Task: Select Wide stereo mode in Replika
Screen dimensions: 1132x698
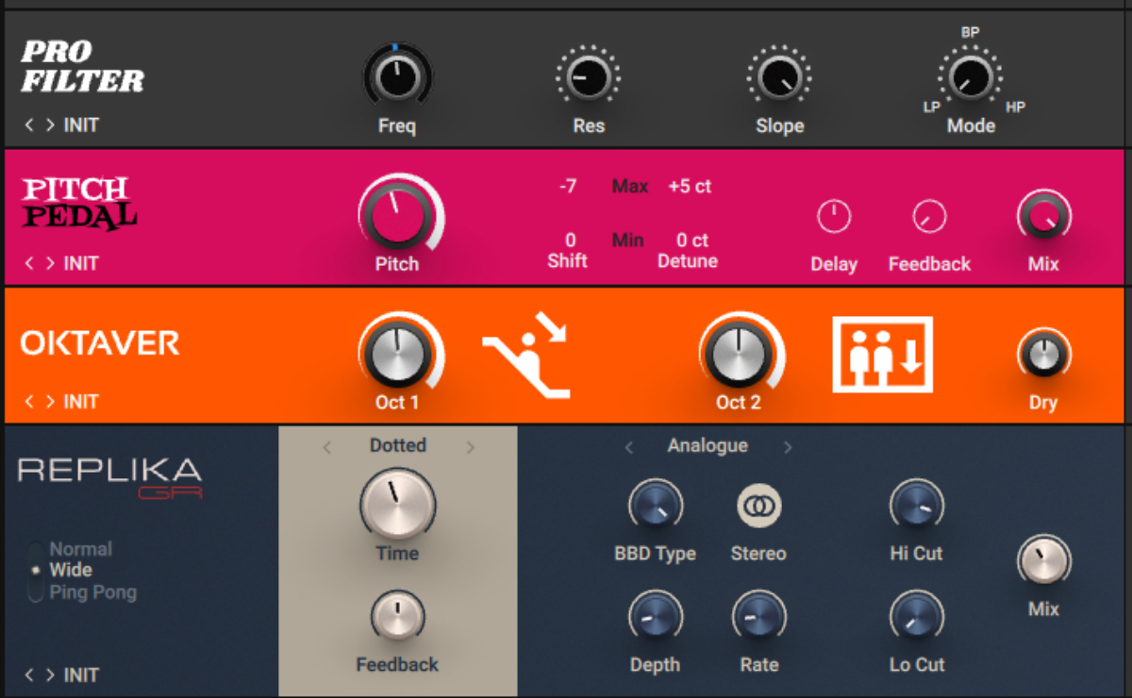Action: [x=71, y=570]
